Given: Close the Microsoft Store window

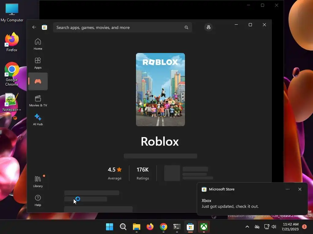Looking at the screenshot, I should coord(264,25).
